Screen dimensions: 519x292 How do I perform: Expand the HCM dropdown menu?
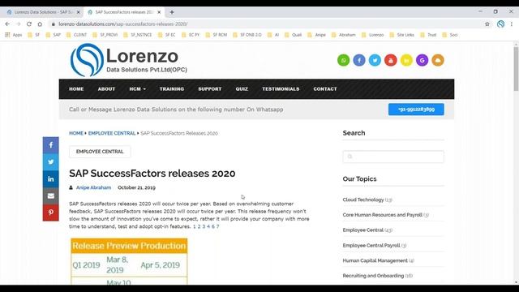[x=137, y=89]
